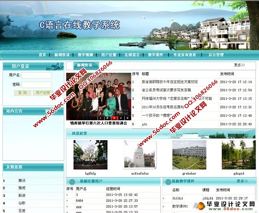Open 在线留言 in the navigation bar
The image size is (259, 213).
coord(132,55)
